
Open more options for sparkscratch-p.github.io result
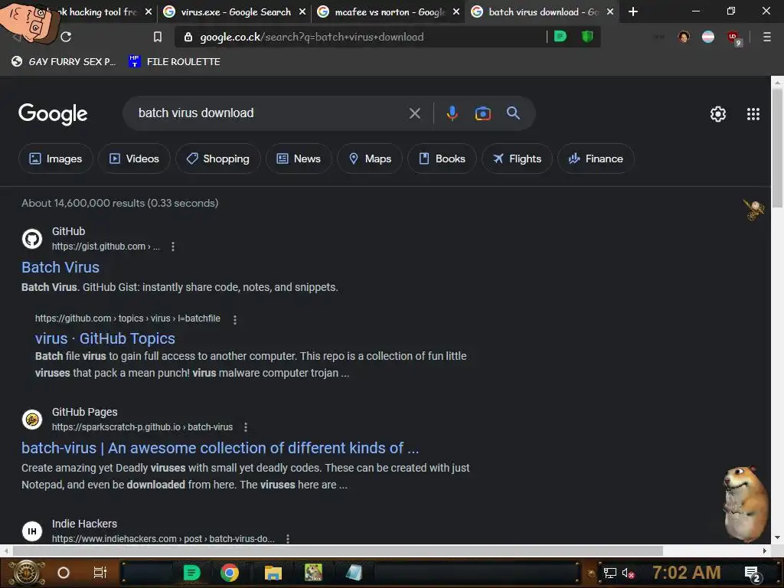click(x=246, y=427)
